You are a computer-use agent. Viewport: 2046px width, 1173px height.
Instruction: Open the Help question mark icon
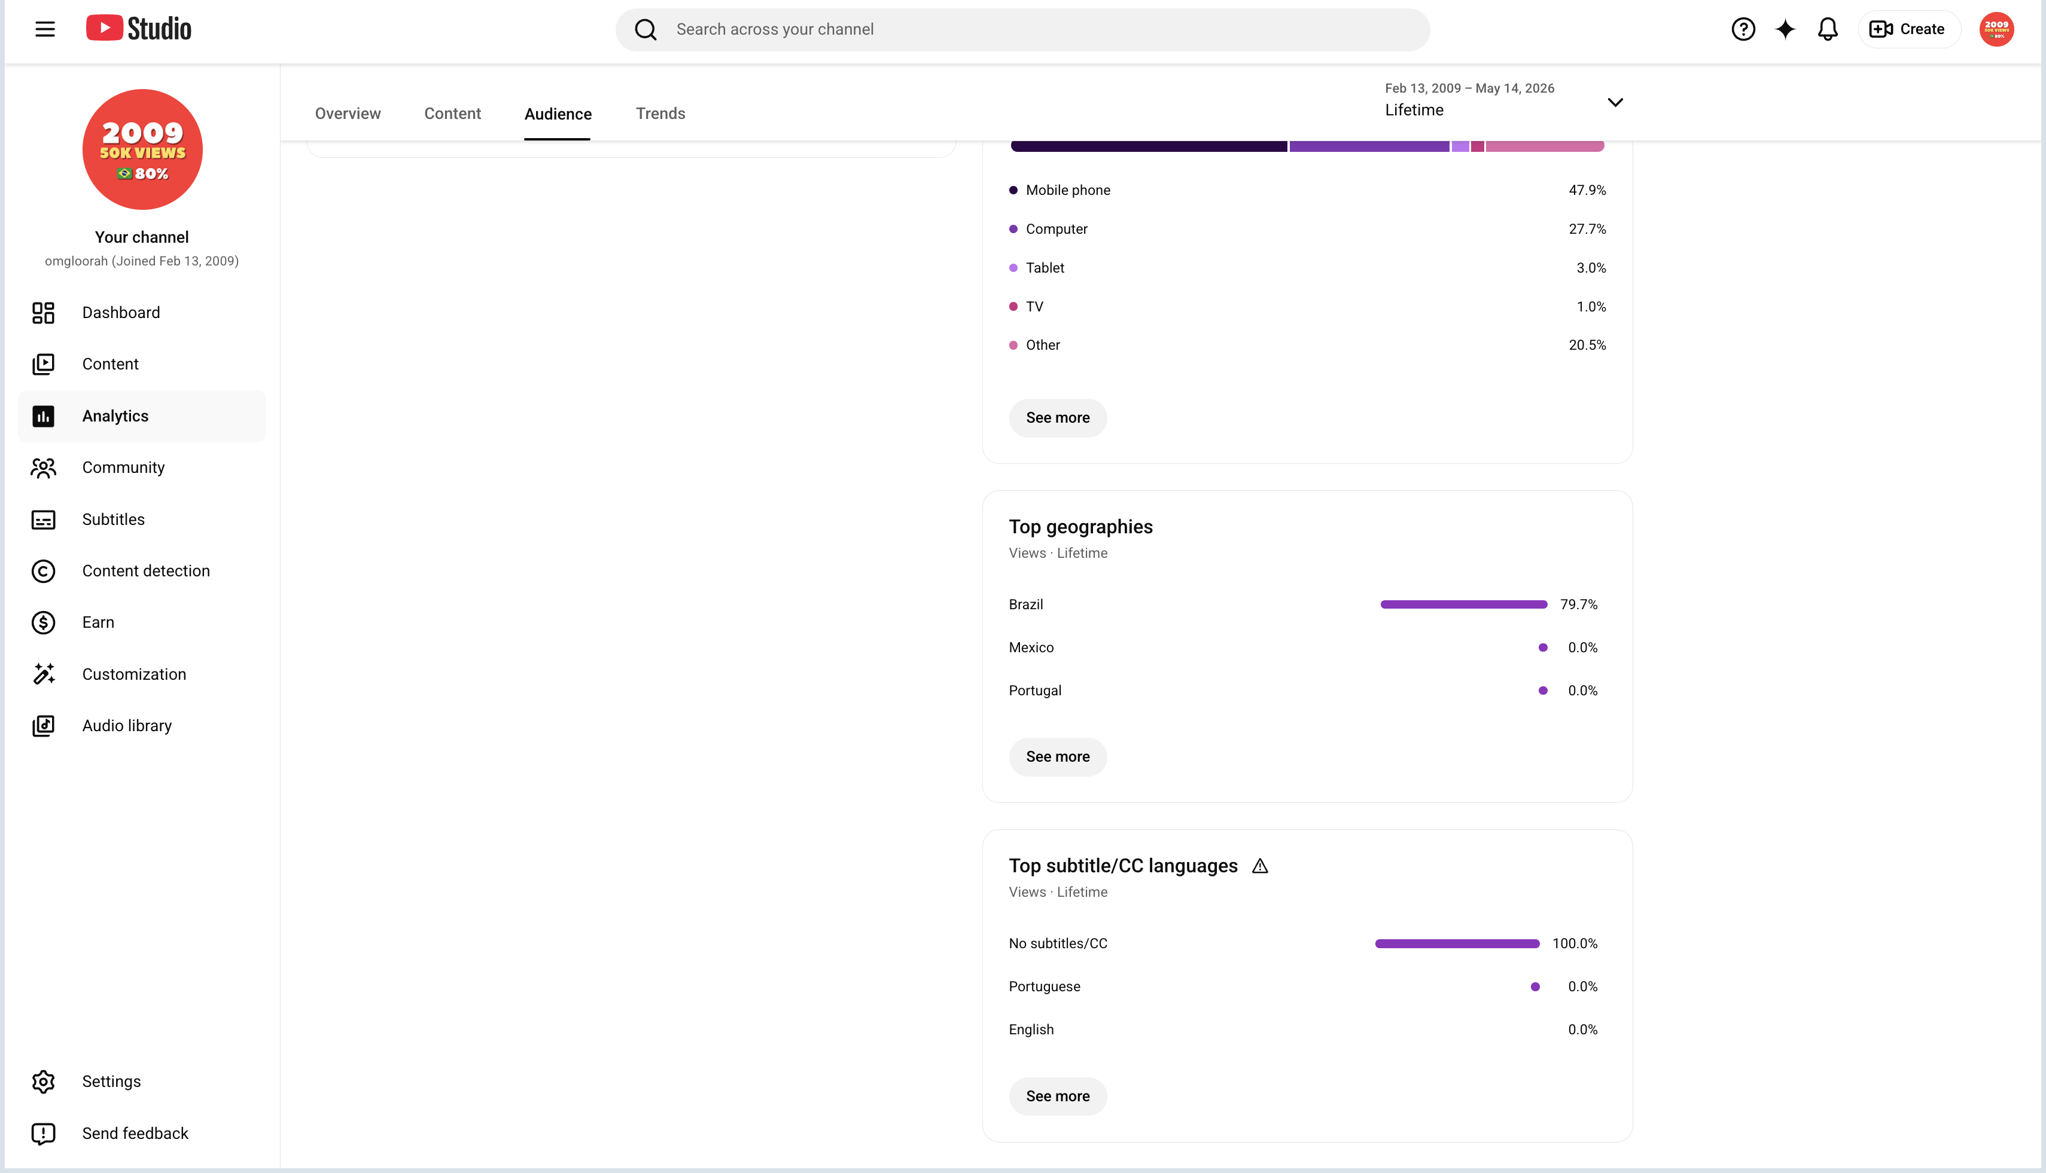coord(1743,29)
